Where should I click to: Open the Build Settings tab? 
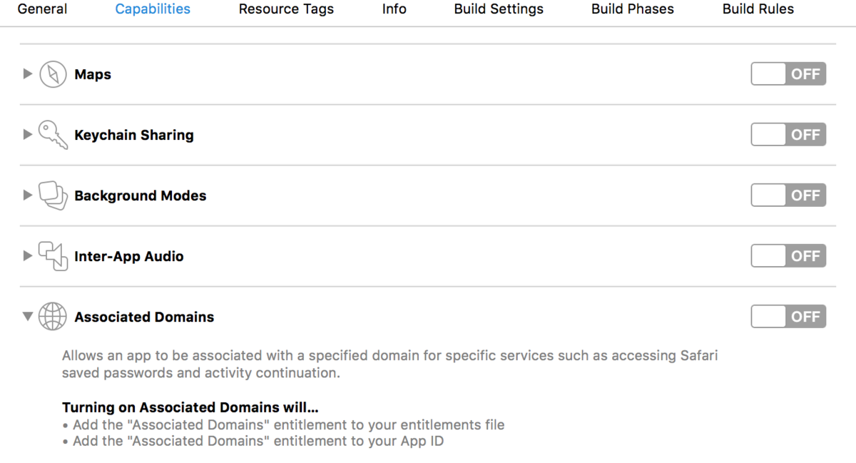click(499, 9)
